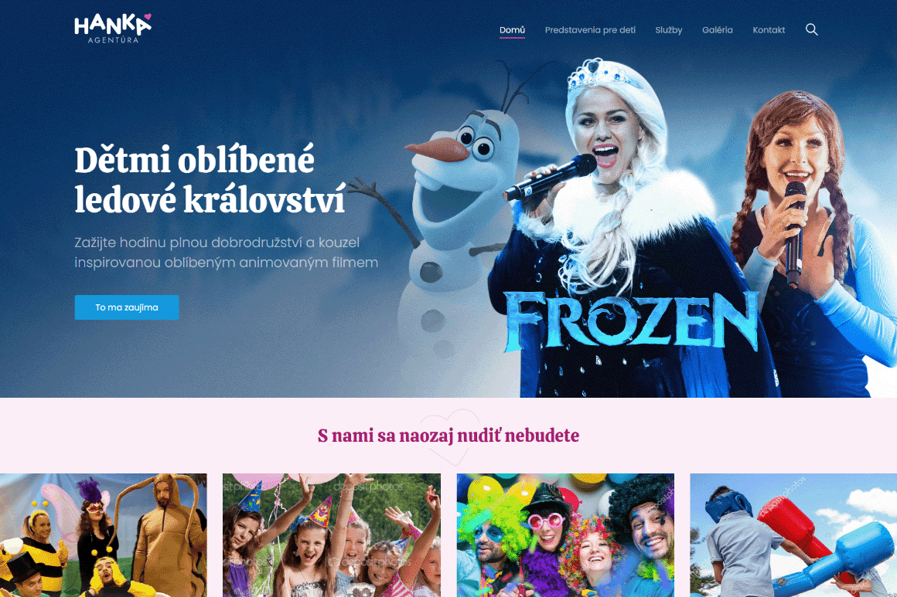Open the colorful wigs party thumbnail

click(565, 534)
